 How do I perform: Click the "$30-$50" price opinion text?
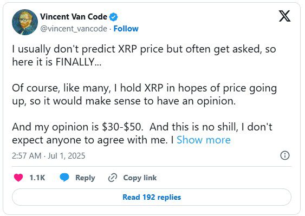pyautogui.click(x=122, y=127)
